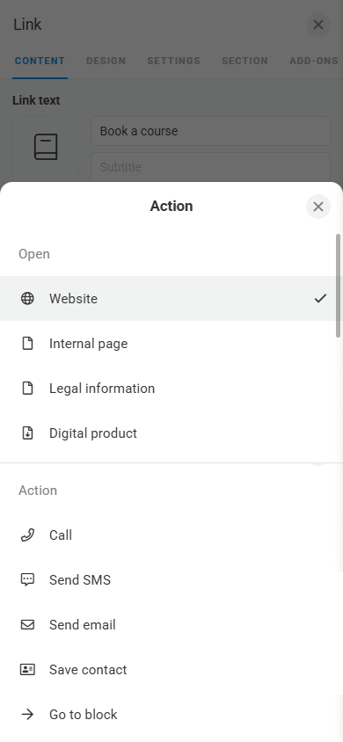Image resolution: width=343 pixels, height=742 pixels.
Task: Switch to the Design tab
Action: pyautogui.click(x=106, y=61)
